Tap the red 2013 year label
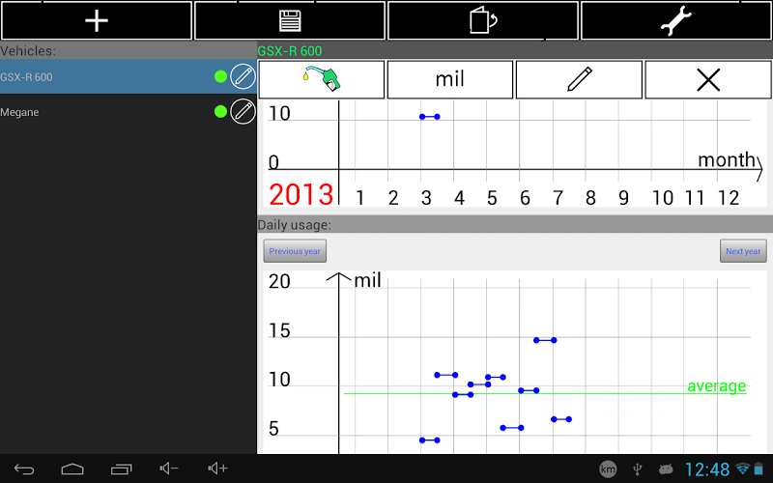 301,194
